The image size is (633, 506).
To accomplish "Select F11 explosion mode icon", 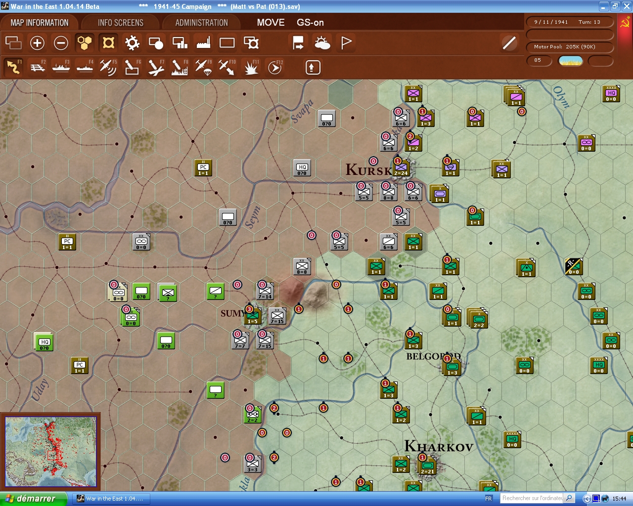I will 251,67.
